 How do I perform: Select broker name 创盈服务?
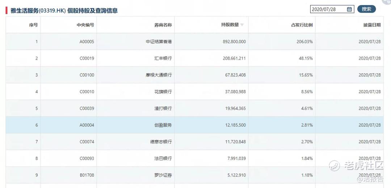coord(163,125)
